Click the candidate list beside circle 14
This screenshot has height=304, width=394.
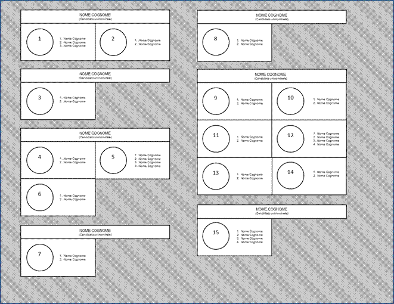tap(326, 174)
